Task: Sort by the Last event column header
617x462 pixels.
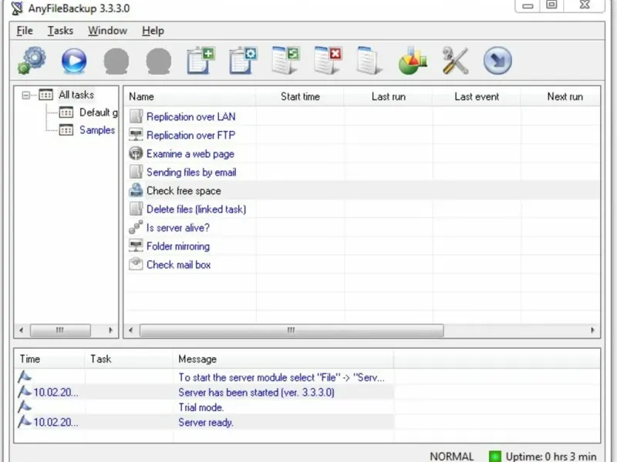Action: pos(477,97)
